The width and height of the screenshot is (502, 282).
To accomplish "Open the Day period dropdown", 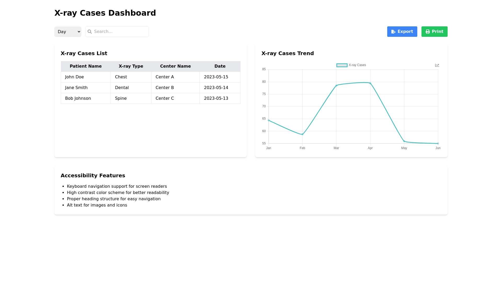I will 68,32.
